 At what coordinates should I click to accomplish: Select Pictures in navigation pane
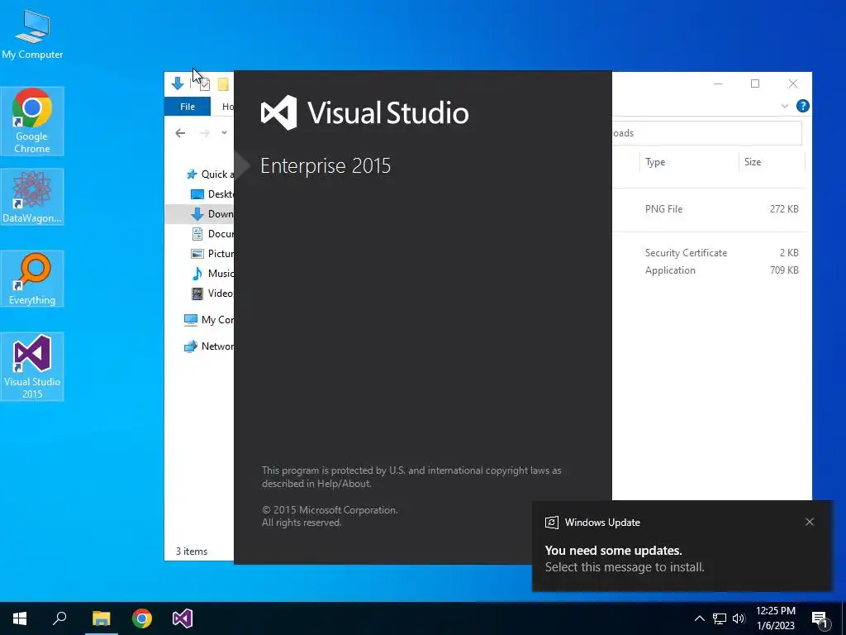coord(212,253)
